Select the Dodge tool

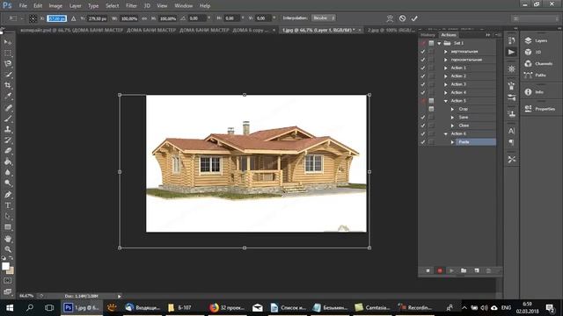pos(8,183)
